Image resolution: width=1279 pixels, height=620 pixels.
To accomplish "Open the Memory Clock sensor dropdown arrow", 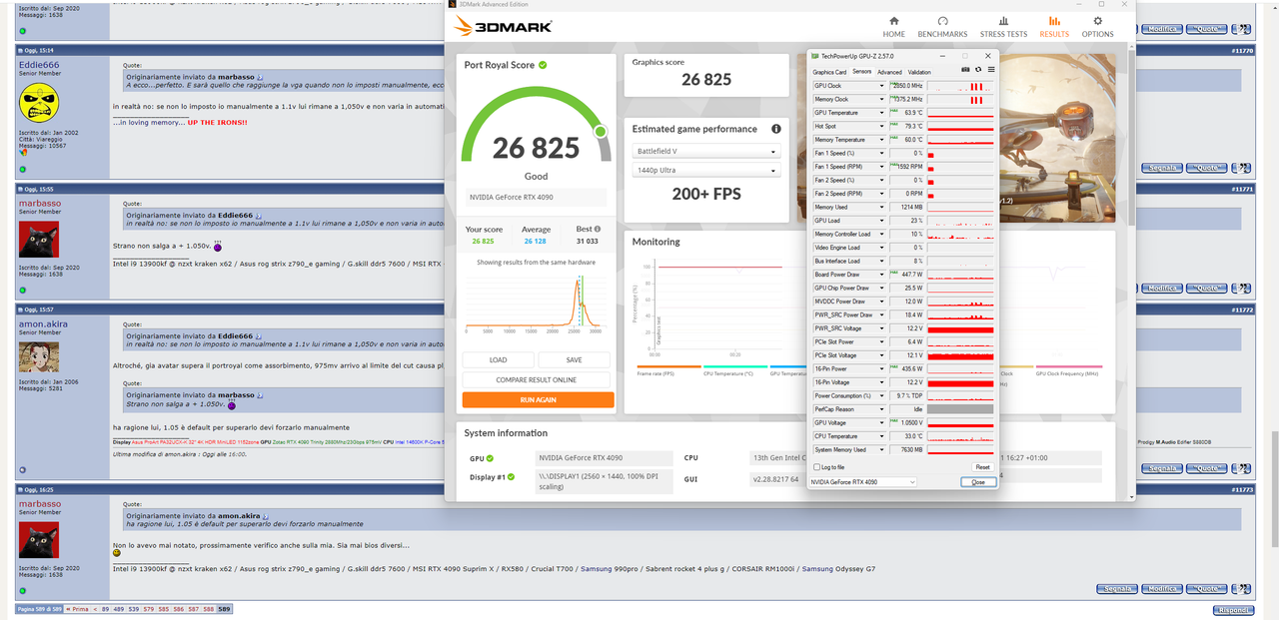I will pyautogui.click(x=881, y=100).
